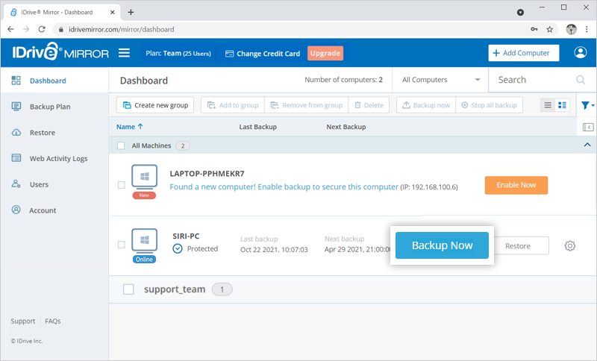Click Change Credit Card

coord(263,54)
